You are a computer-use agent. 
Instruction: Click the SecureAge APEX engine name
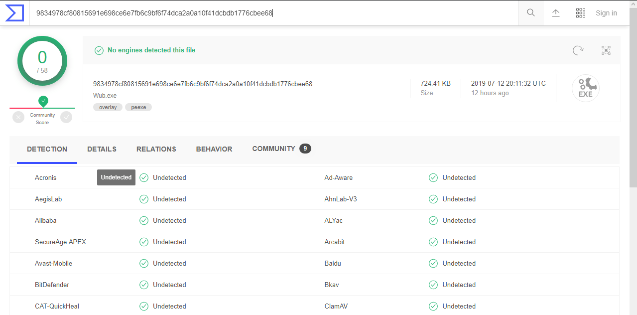60,242
